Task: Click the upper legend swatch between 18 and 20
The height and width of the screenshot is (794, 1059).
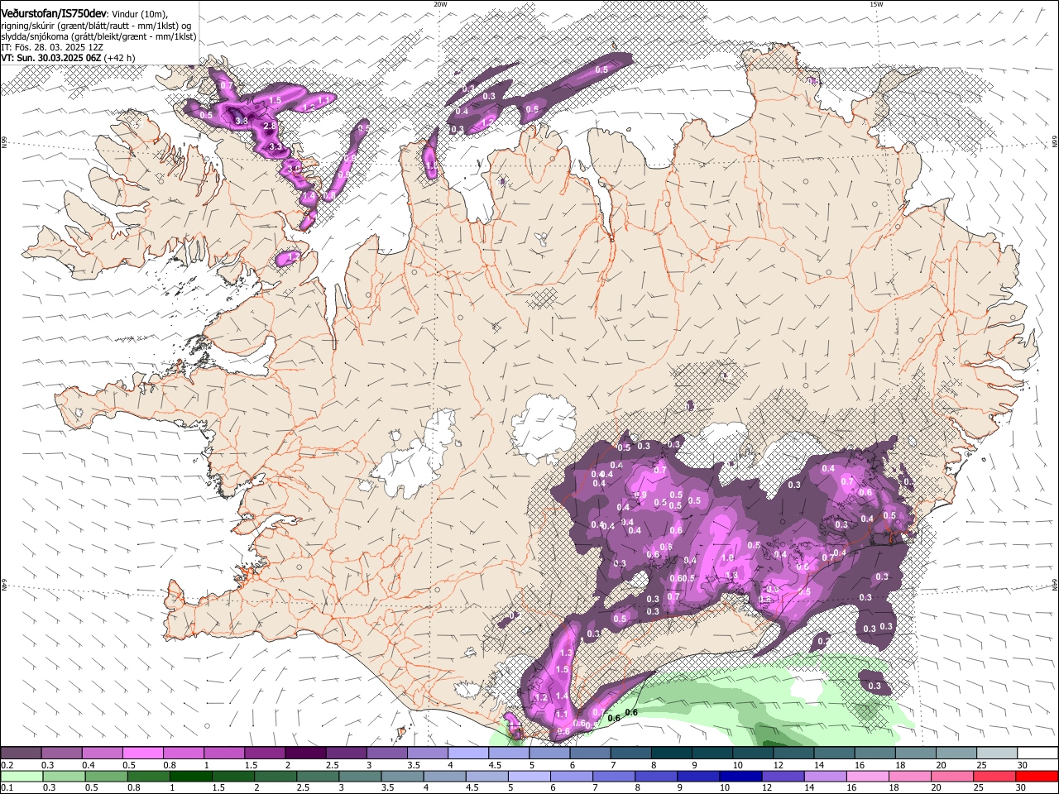Action: (916, 753)
